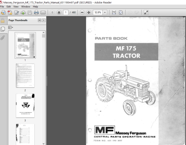Select the partially visible page 4 thumbnail
The height and width of the screenshot is (145, 186).
pos(25,134)
